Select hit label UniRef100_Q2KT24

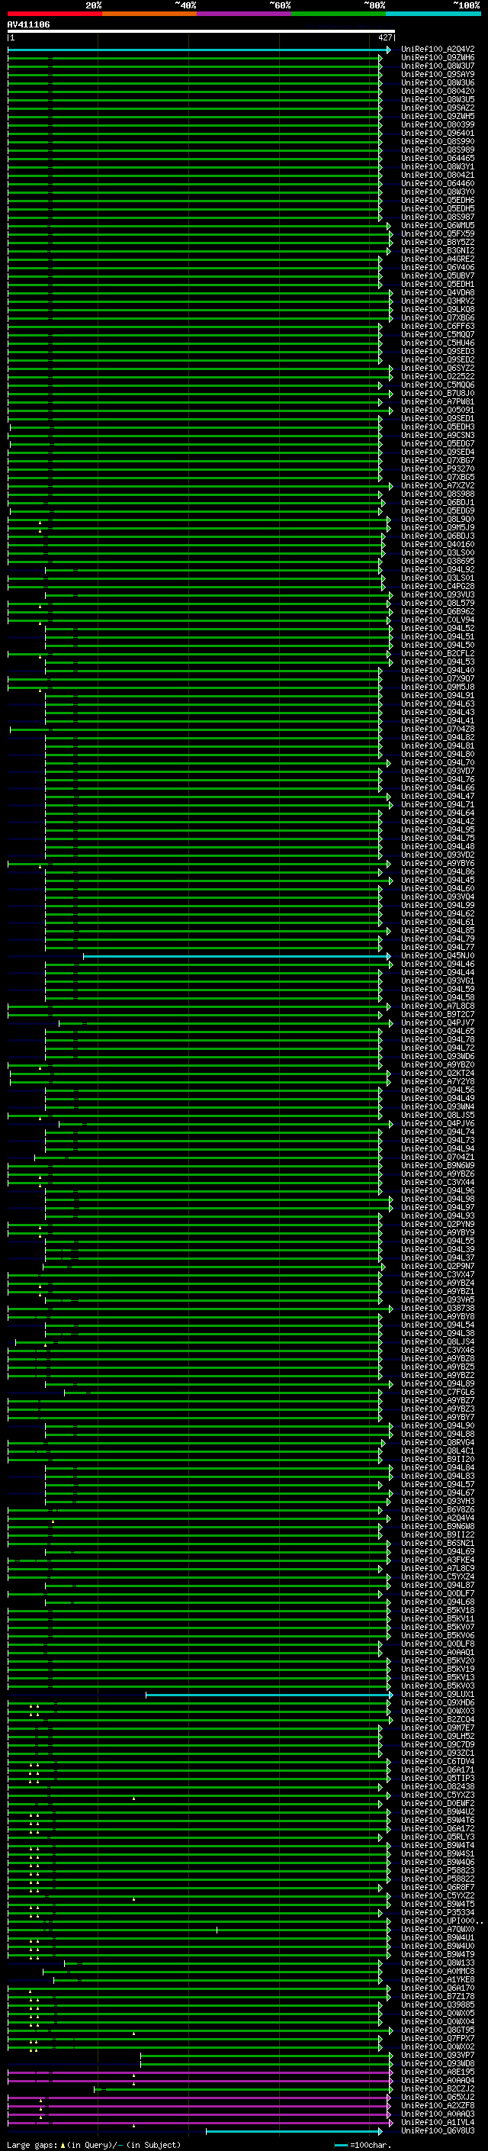[x=438, y=1073]
